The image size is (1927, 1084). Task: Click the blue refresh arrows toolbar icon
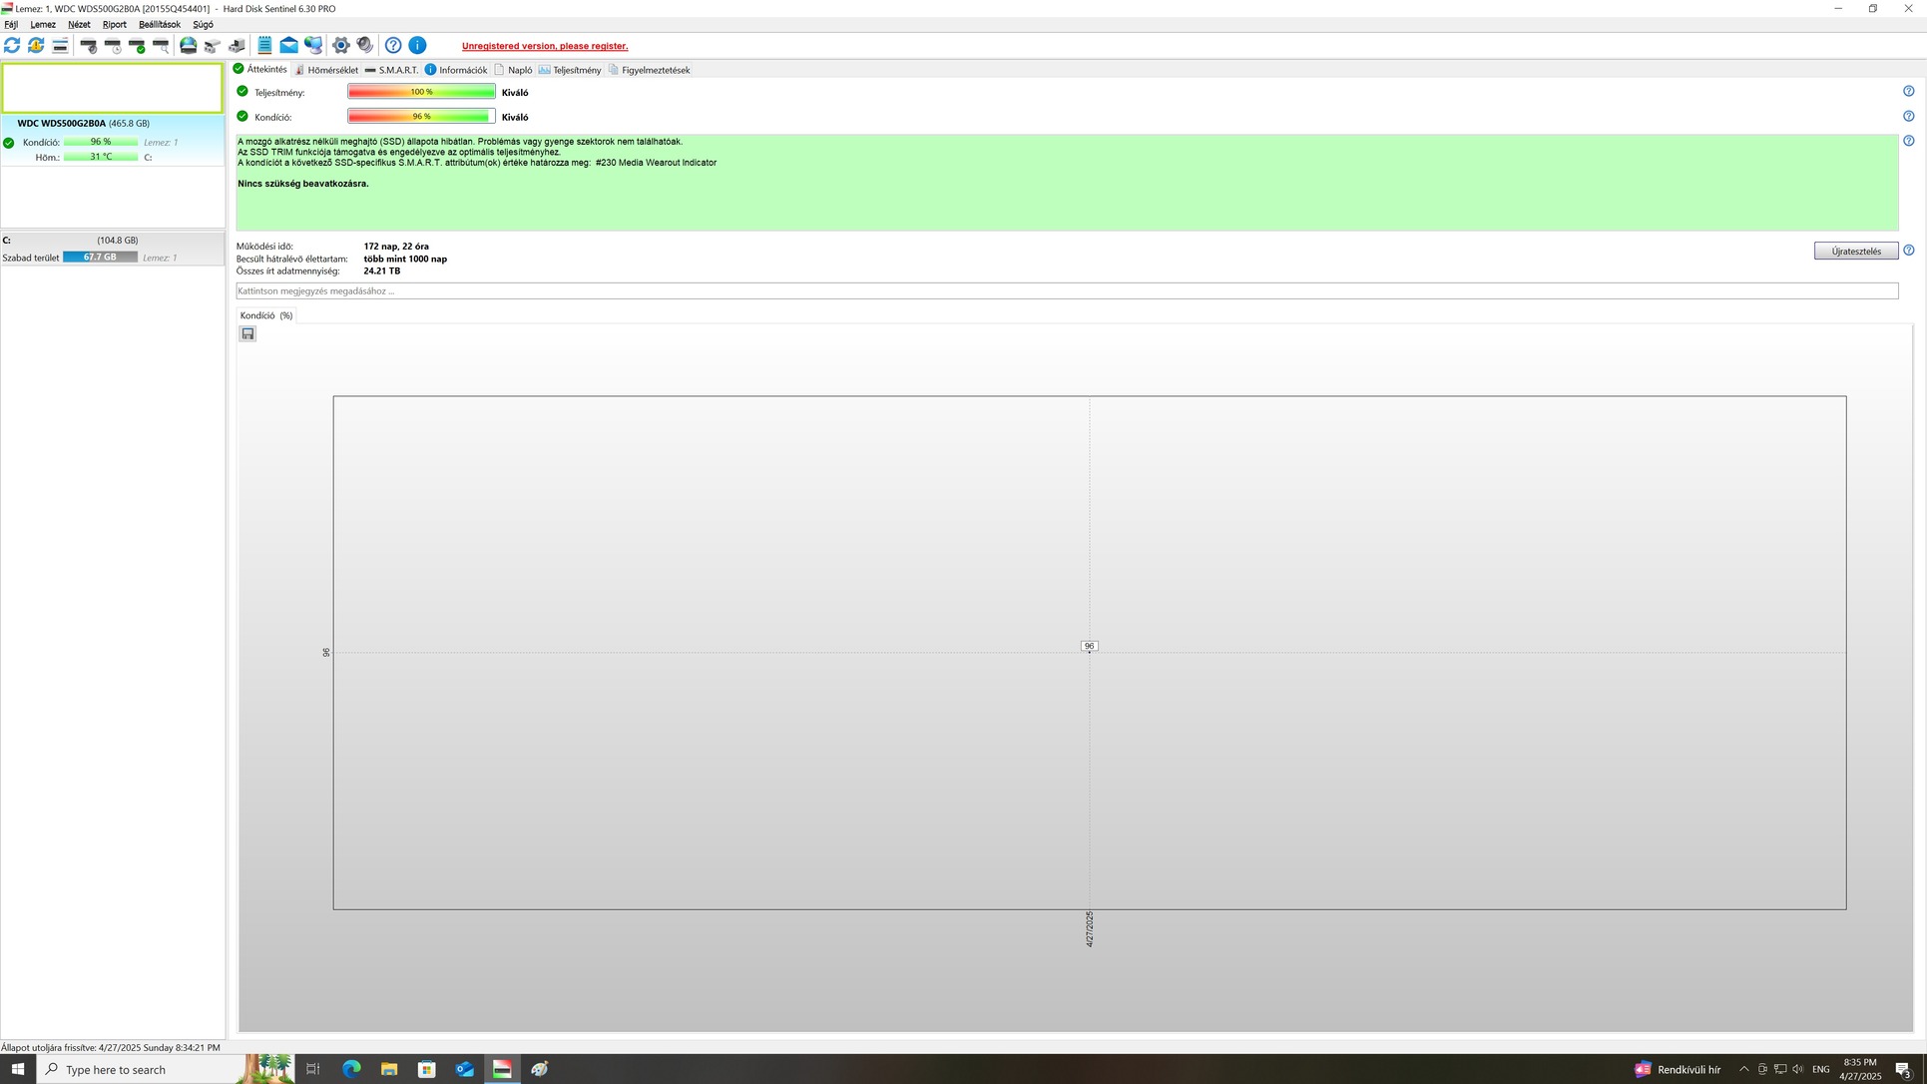click(12, 46)
